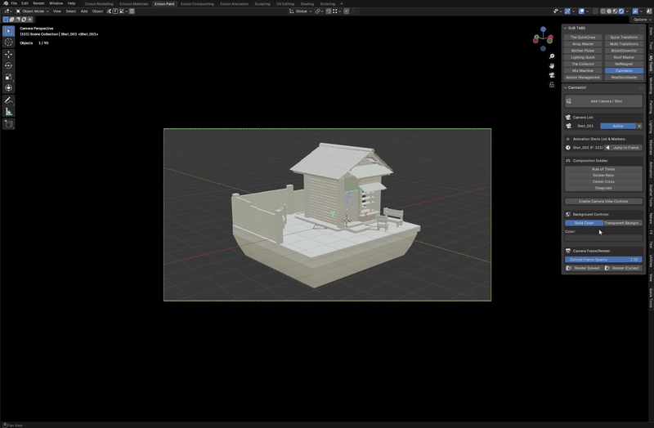Viewport: 654px width, 428px height.
Task: Toggle the Golden Ratio guide
Action: click(x=603, y=176)
